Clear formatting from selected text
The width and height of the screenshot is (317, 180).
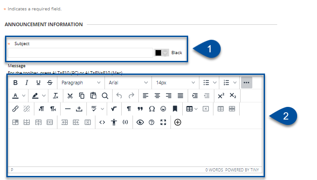(55, 96)
